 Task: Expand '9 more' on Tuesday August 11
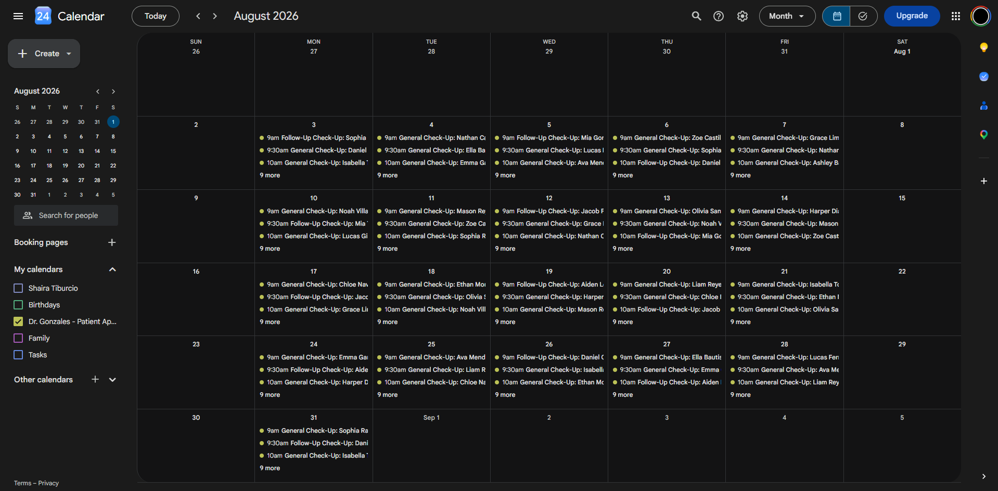tap(388, 249)
